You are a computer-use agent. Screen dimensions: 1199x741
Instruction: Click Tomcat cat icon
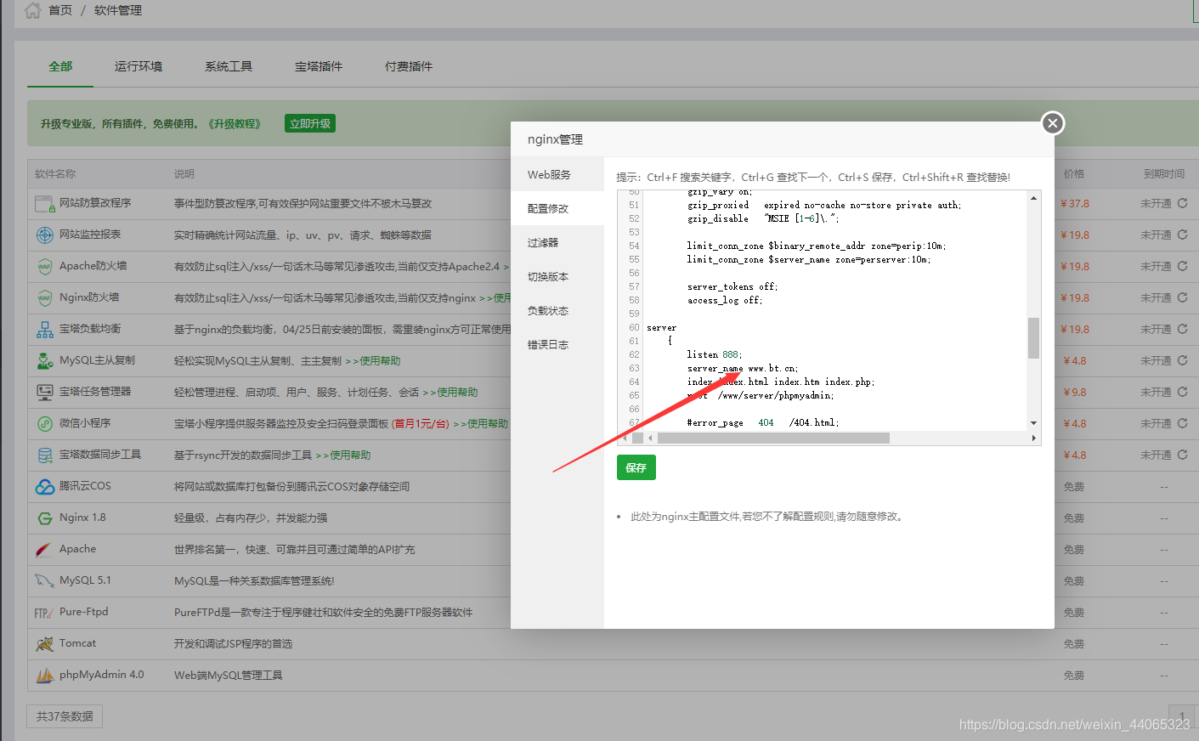44,644
